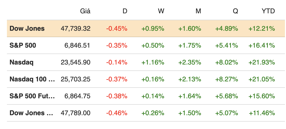The image size is (286, 129).
Task: Click Dow Jones Futures price 47,789.00
Action: (76, 113)
